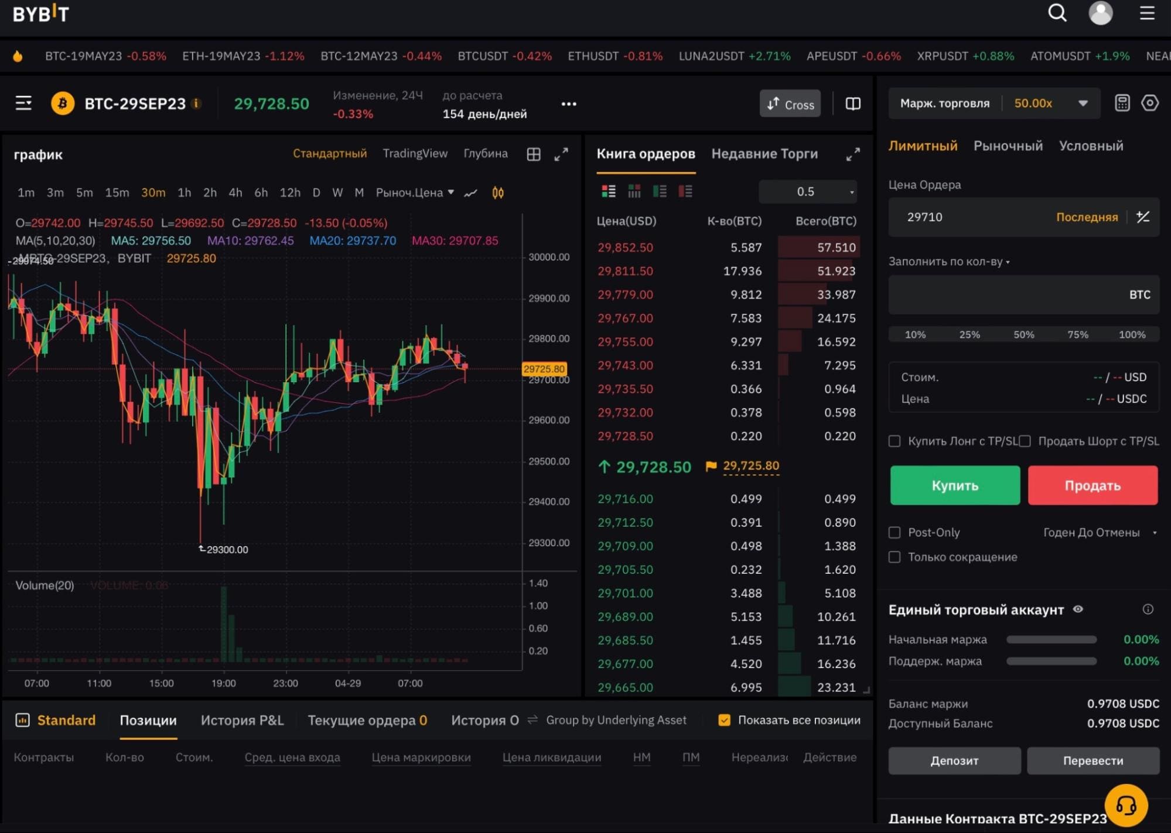Show sell orders only view
The image size is (1171, 833).
point(685,191)
